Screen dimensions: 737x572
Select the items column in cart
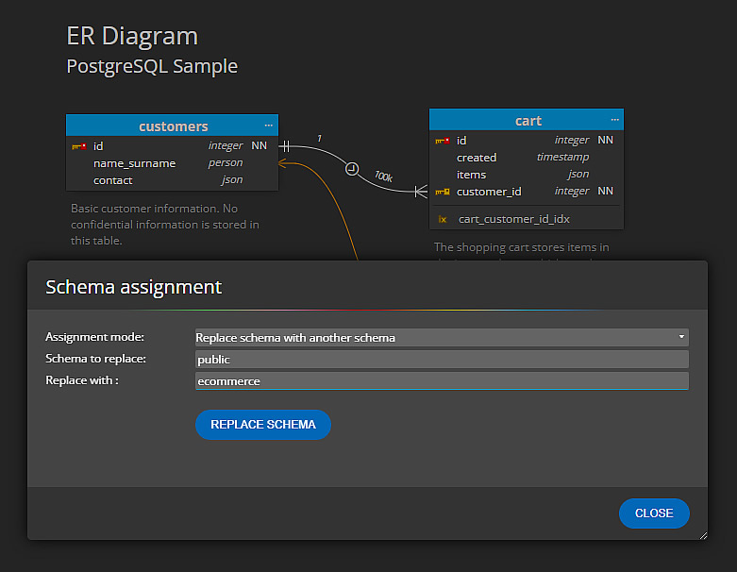click(527, 175)
